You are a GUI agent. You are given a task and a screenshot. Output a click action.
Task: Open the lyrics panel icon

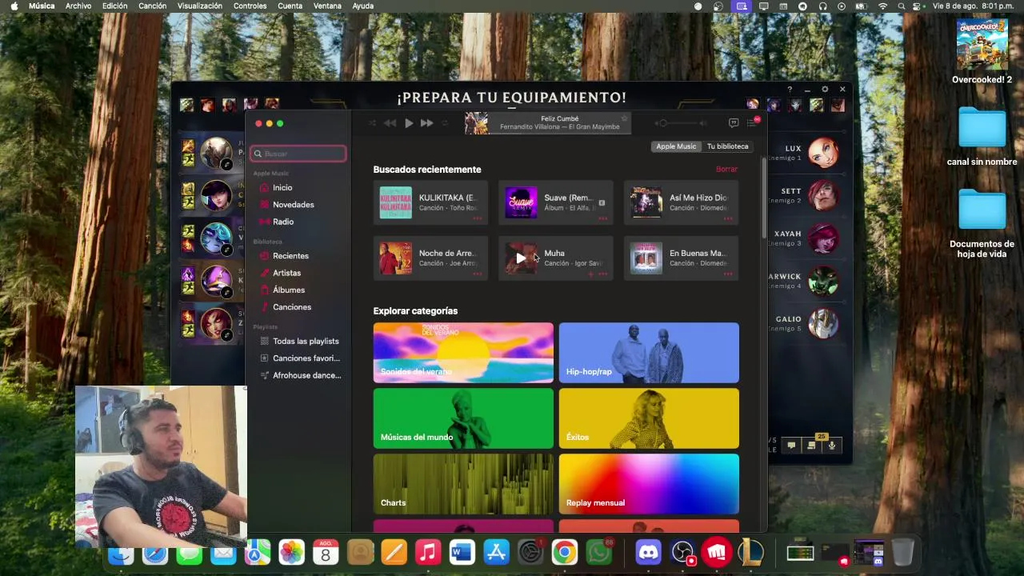coord(733,123)
